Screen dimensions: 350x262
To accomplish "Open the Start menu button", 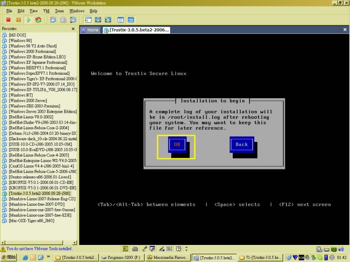I will (9, 258).
